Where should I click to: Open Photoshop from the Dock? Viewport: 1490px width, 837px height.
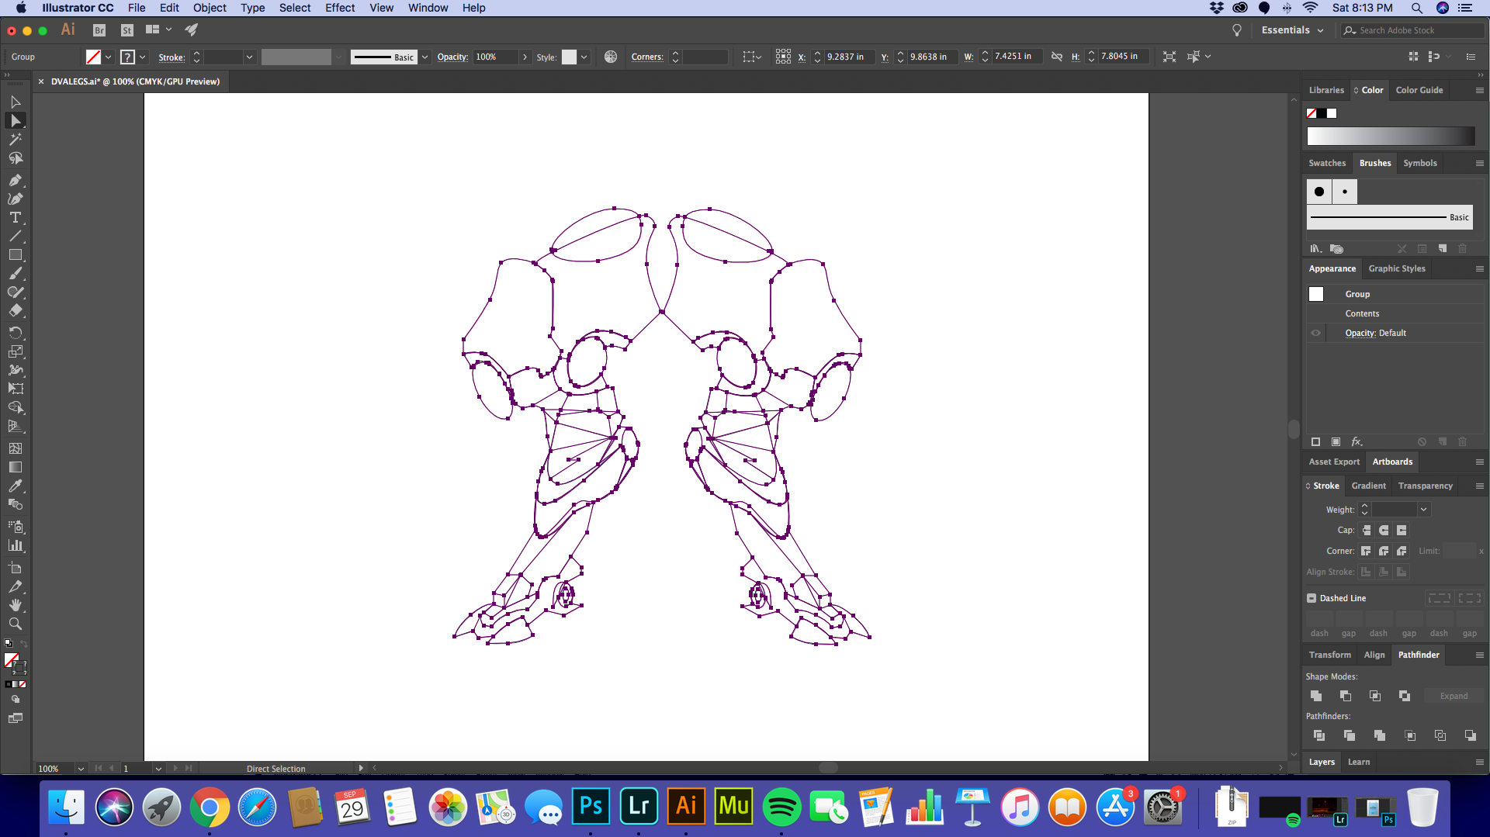[591, 807]
